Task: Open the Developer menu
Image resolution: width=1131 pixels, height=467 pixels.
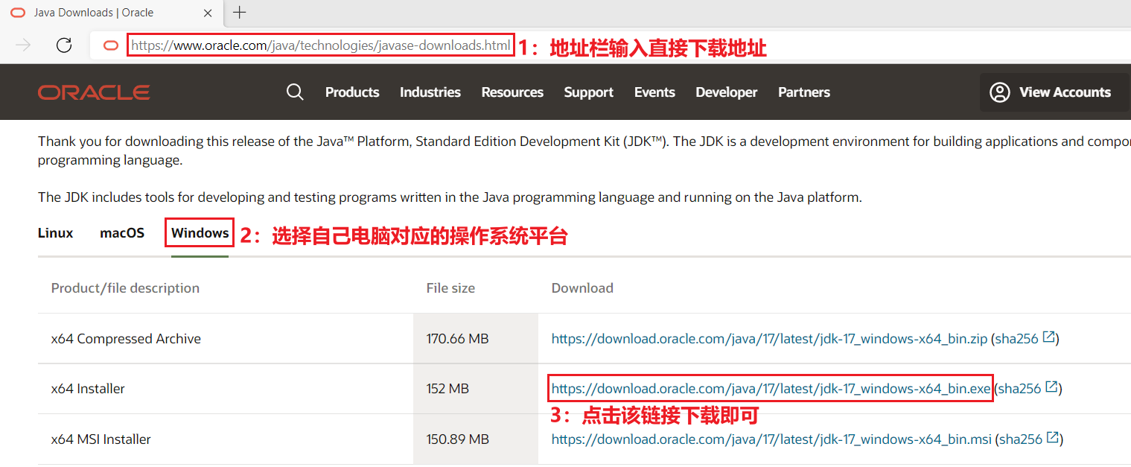Action: coord(726,92)
